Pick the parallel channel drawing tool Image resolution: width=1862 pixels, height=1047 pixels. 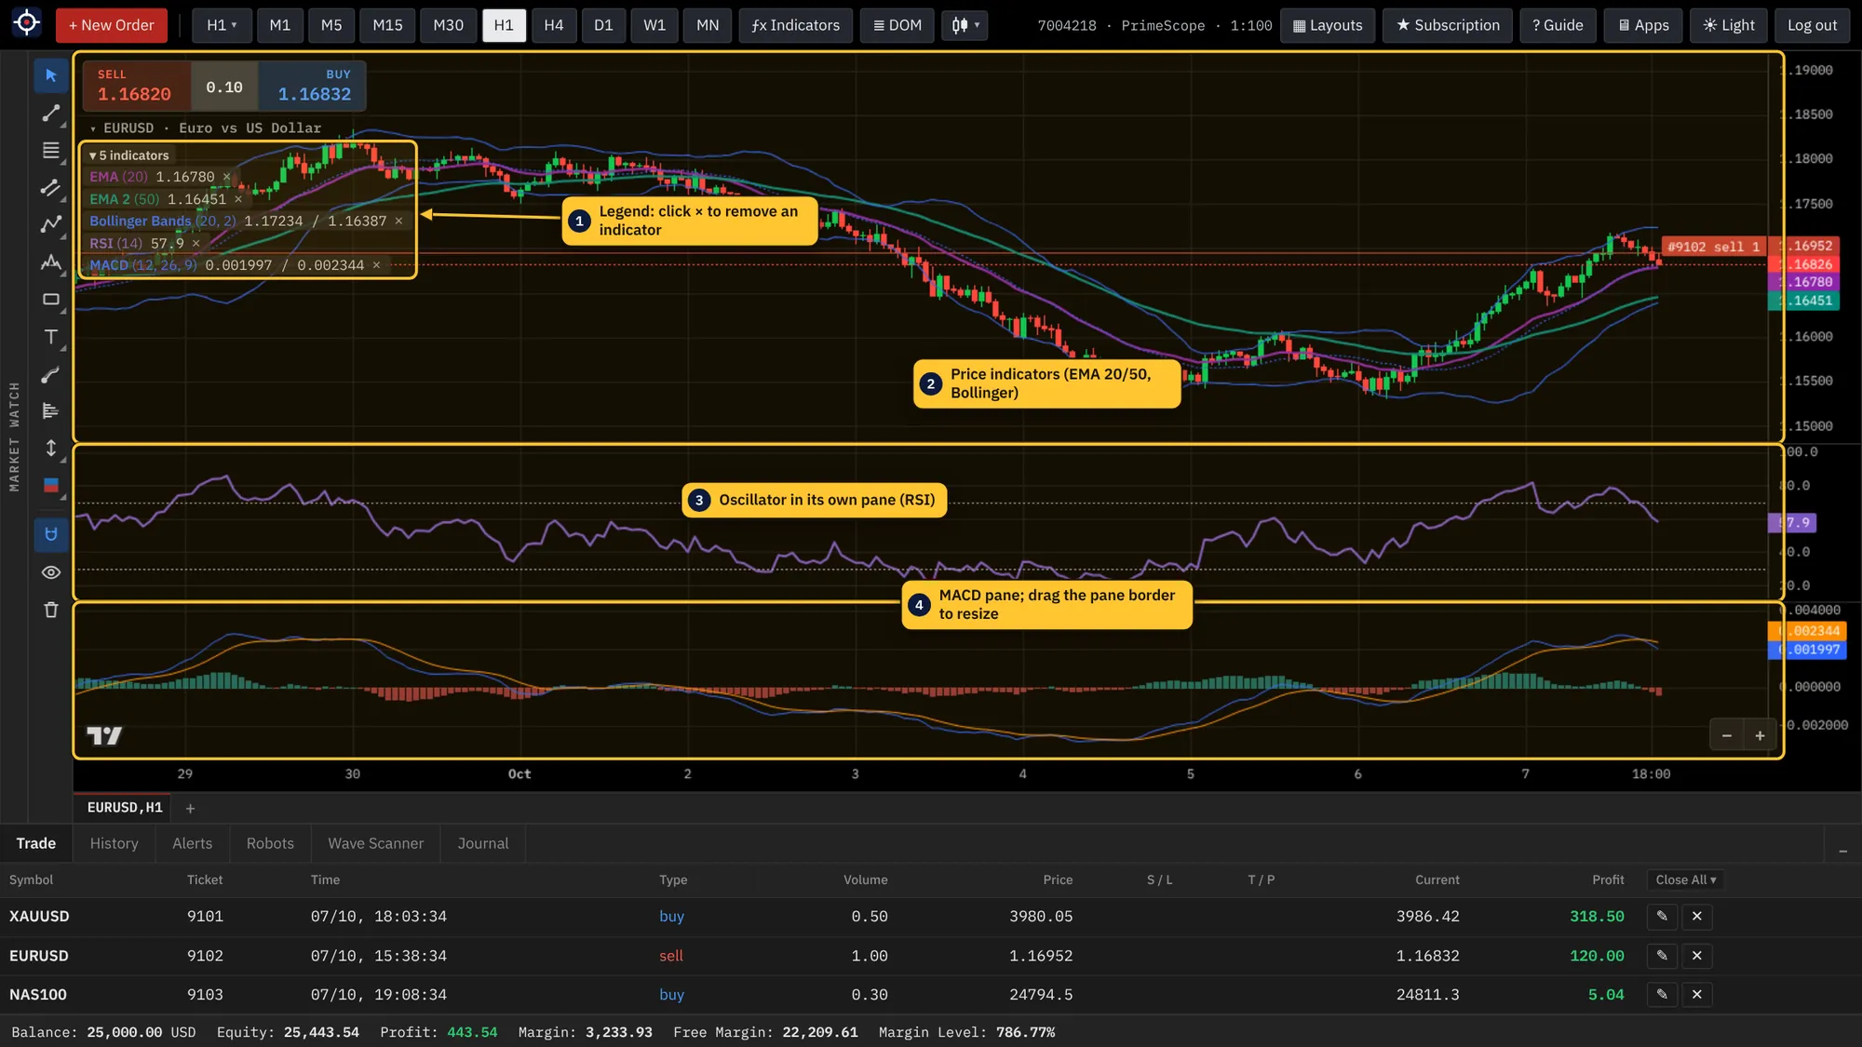pyautogui.click(x=51, y=187)
